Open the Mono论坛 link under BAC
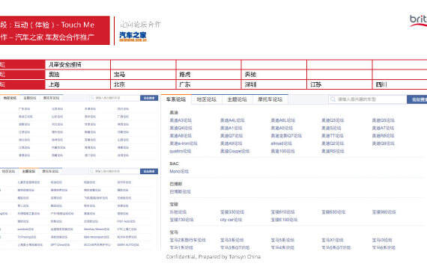The height and width of the screenshot is (269, 427). pos(179,171)
